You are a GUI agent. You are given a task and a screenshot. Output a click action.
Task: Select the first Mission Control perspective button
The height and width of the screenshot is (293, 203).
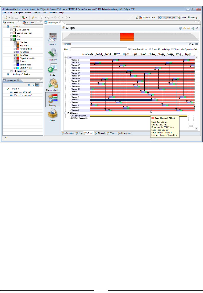[x=148, y=17]
